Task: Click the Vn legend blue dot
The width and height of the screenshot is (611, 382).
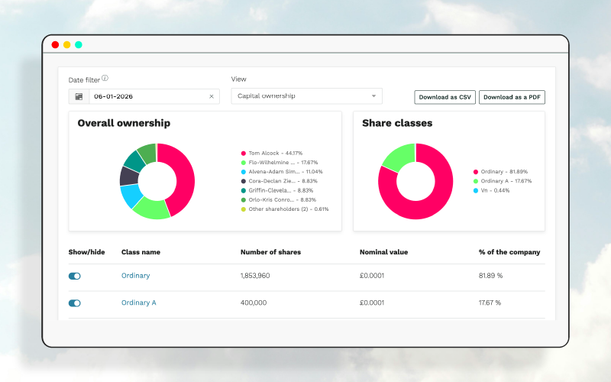Action: click(x=476, y=190)
